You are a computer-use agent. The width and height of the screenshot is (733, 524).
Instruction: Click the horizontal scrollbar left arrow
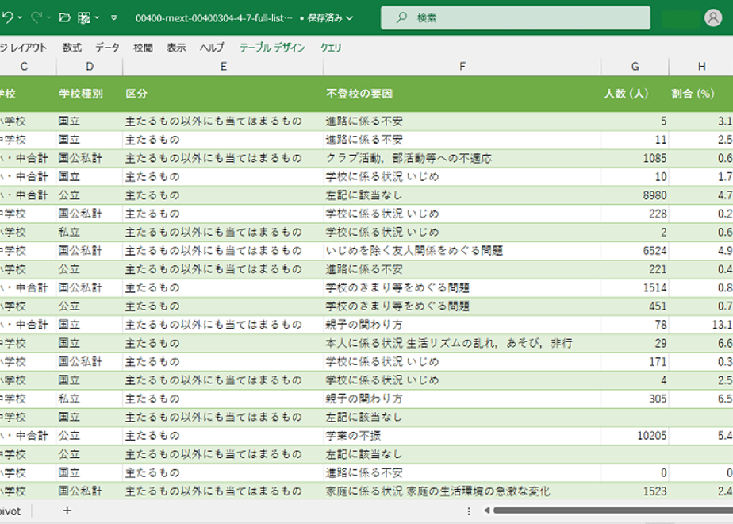click(486, 511)
